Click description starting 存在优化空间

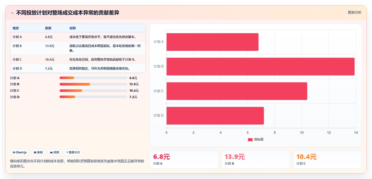click(x=103, y=60)
